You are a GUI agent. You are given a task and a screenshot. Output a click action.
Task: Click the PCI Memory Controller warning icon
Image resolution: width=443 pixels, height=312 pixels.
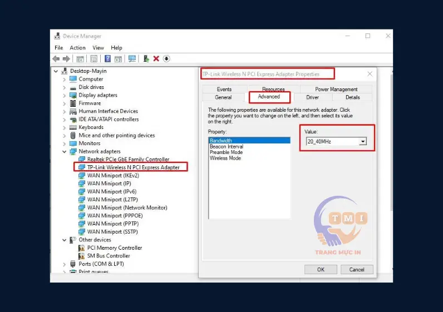[x=82, y=248]
